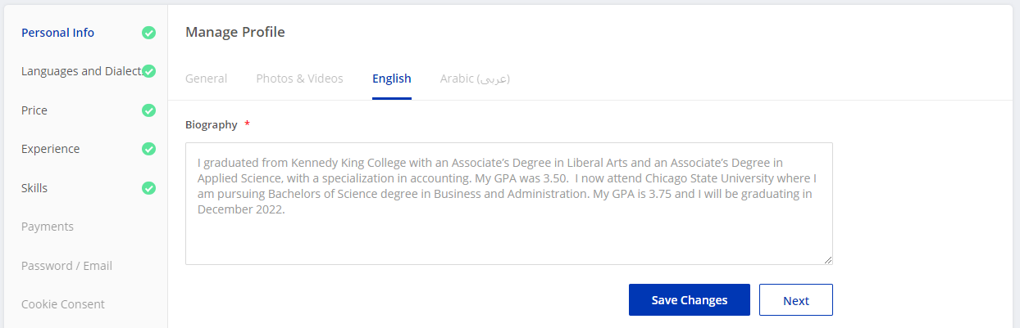1020x328 pixels.
Task: Open the Photos & Videos tab
Action: point(299,79)
